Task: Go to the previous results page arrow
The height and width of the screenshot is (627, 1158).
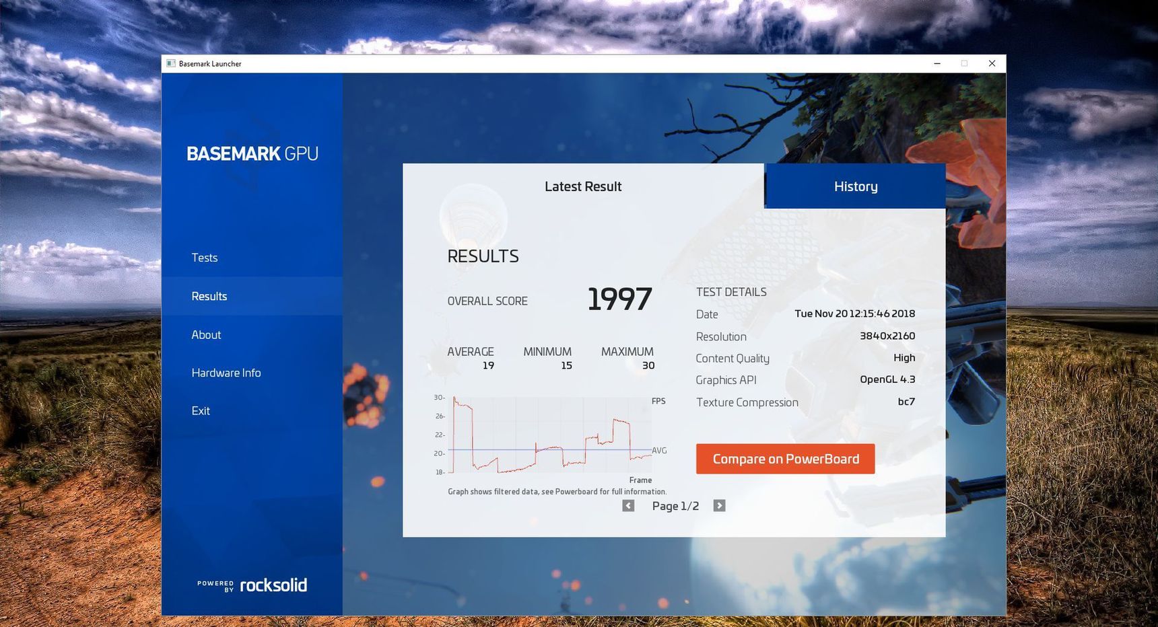Action: tap(628, 506)
